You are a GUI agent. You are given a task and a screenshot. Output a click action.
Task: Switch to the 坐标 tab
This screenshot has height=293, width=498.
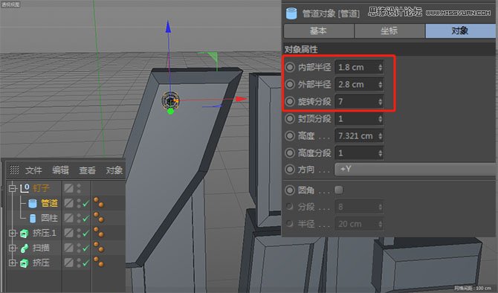tap(389, 30)
